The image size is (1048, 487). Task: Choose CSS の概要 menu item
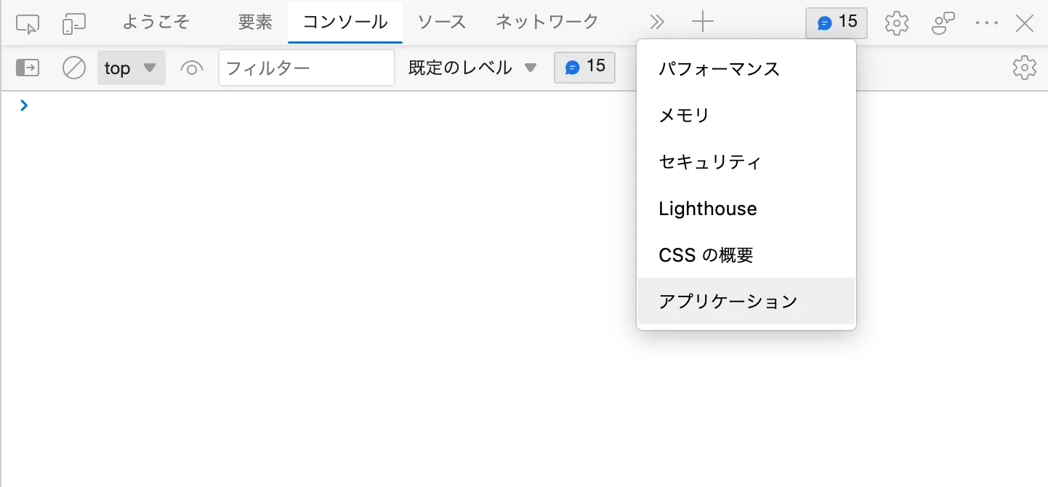click(x=746, y=255)
